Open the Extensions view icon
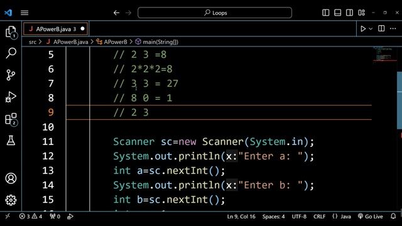The image size is (402, 226). (x=11, y=119)
